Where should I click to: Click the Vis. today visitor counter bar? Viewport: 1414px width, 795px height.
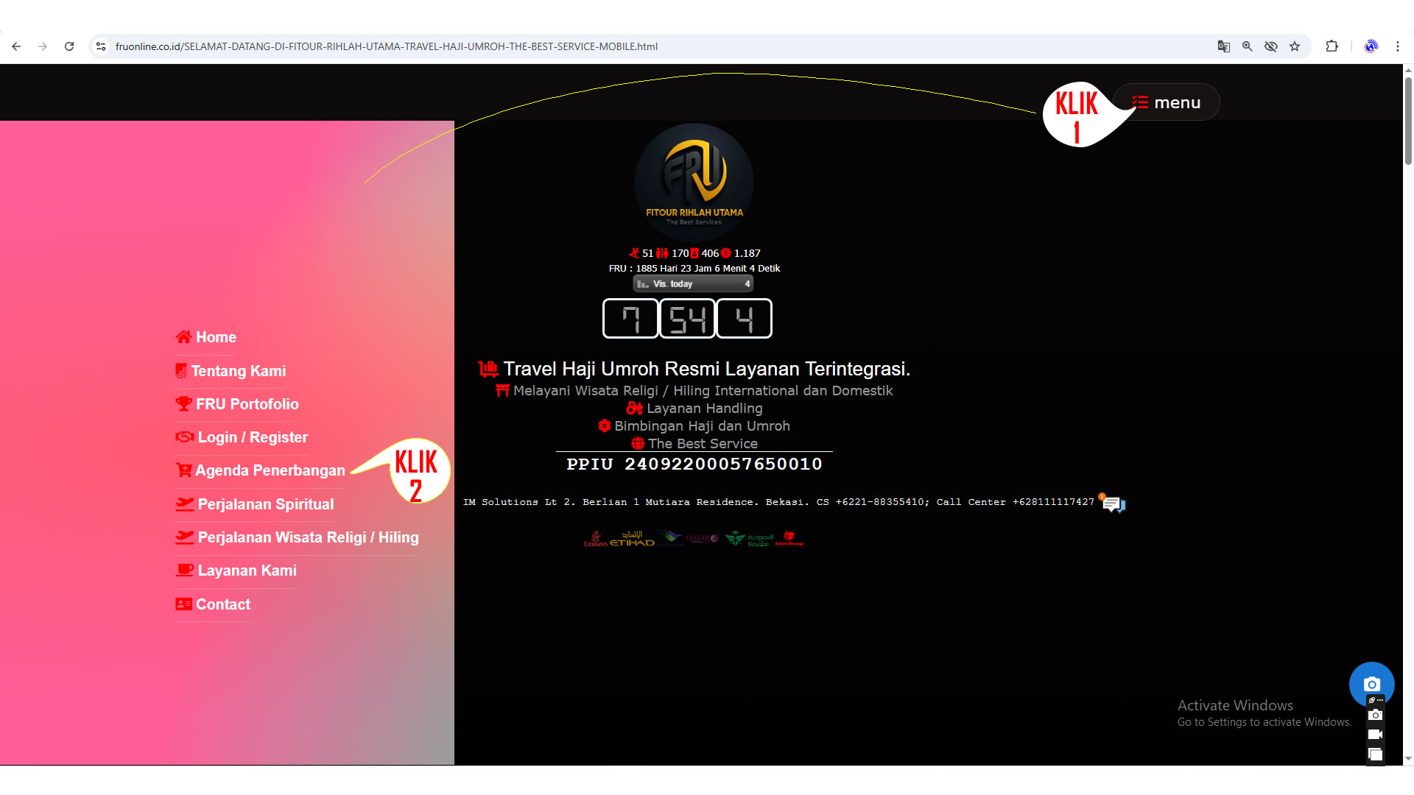pos(693,283)
